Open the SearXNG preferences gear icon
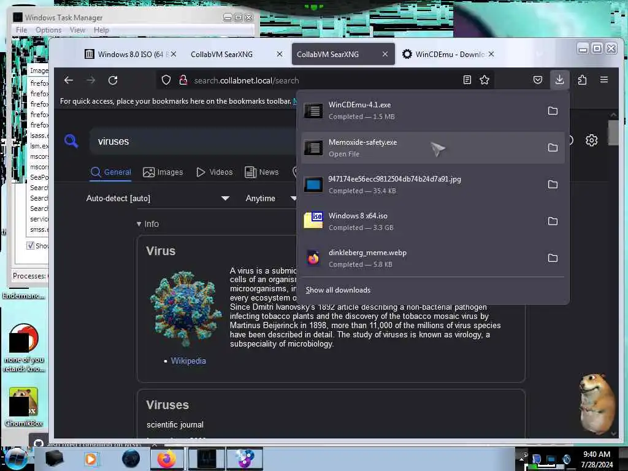The width and height of the screenshot is (628, 471). [x=592, y=140]
